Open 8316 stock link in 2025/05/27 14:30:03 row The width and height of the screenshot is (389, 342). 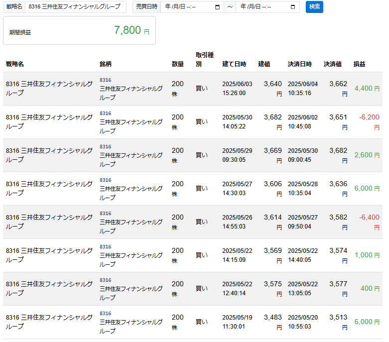[106, 180]
